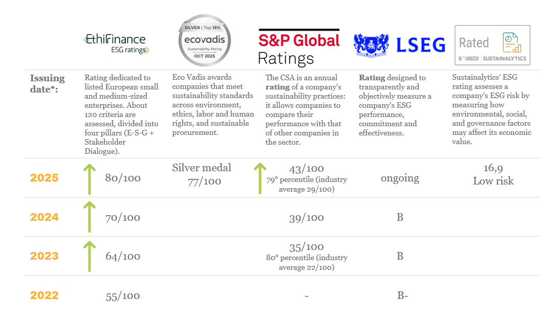This screenshot has width=558, height=322.
Task: Click the 55/100 EthiFinance score for 2022
Action: (x=122, y=295)
